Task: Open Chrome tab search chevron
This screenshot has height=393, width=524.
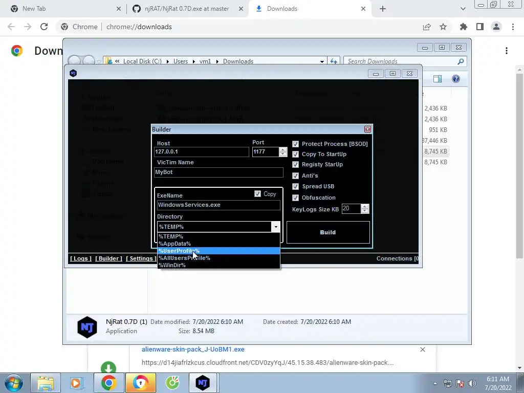Action: coord(463,9)
